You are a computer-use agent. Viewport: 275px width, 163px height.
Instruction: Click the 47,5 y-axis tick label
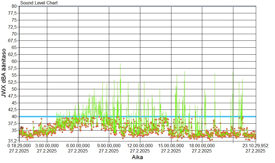coord(12,96)
